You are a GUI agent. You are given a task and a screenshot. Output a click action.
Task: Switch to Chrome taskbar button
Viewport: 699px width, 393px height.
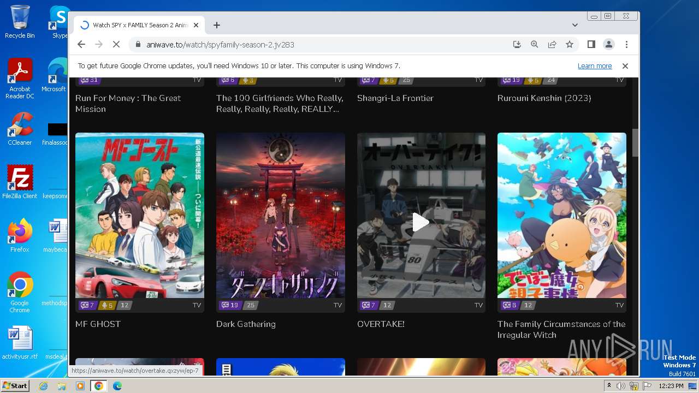[99, 386]
